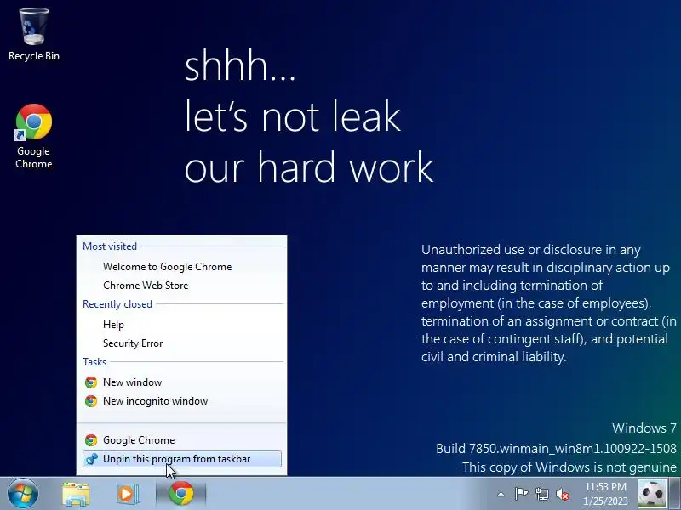
Task: Reopen the Security Error page
Action: click(x=181, y=343)
